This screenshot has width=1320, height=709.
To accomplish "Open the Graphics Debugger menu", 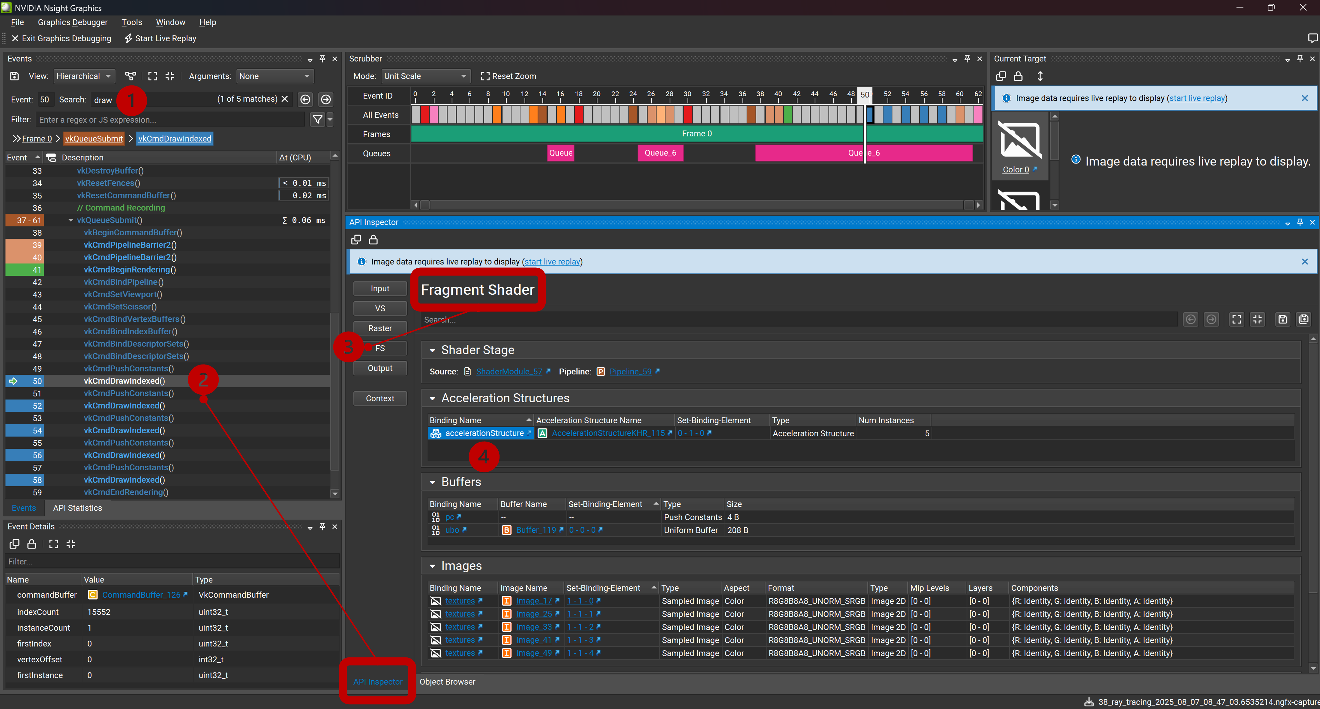I will [x=72, y=22].
